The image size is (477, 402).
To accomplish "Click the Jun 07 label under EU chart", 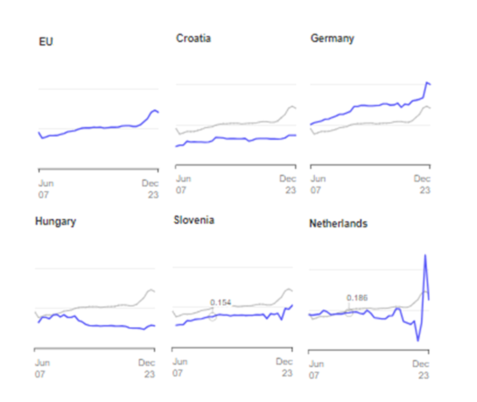I will click(x=45, y=189).
